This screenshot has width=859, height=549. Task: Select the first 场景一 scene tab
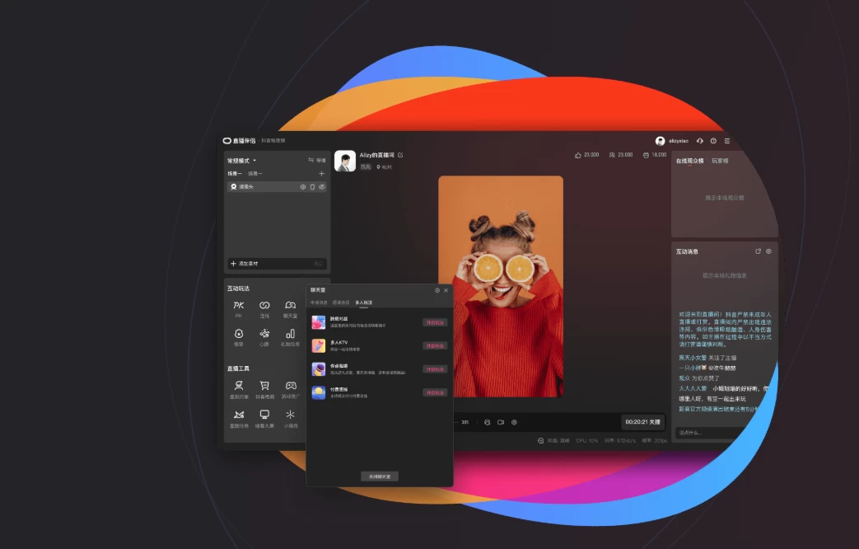tap(235, 173)
